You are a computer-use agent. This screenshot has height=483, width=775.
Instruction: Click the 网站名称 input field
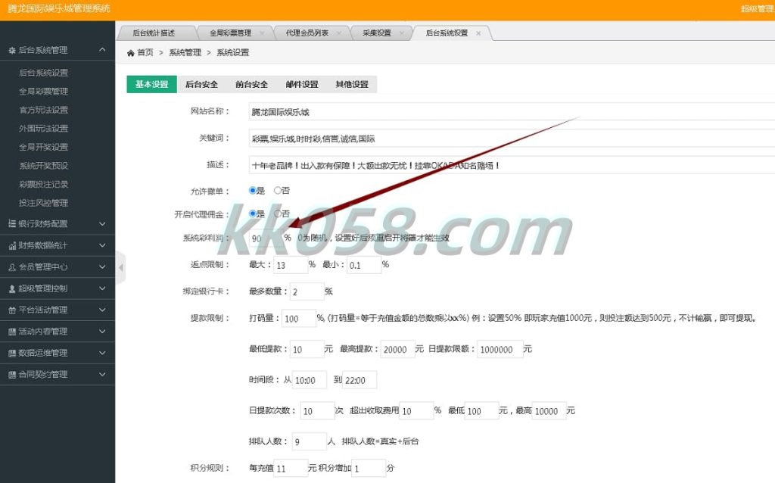point(512,112)
